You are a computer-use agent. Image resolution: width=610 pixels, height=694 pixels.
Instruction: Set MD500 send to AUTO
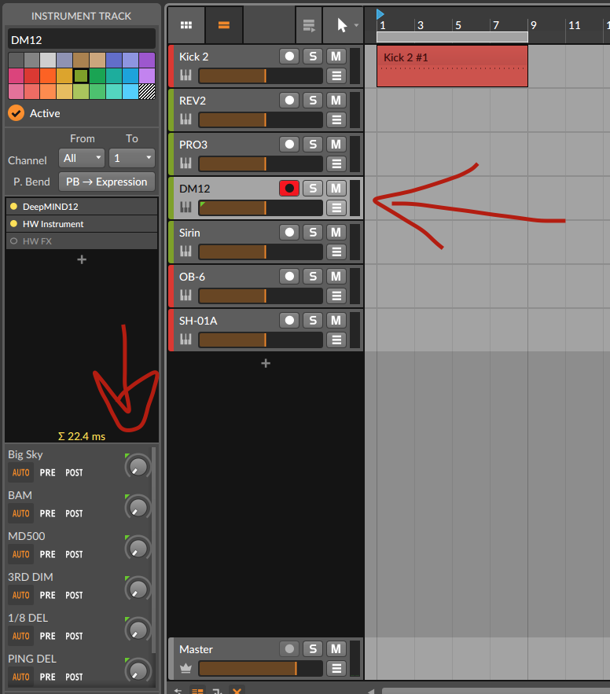coord(20,555)
